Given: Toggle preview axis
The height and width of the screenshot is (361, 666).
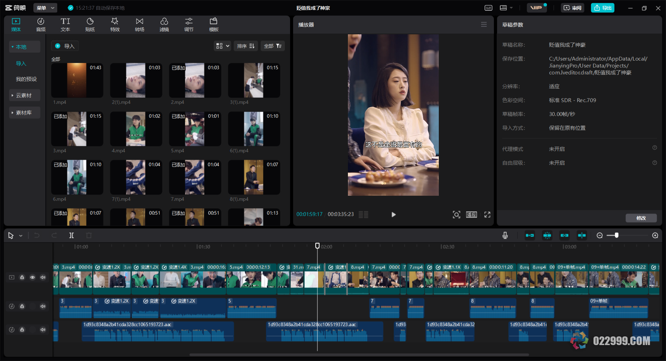Looking at the screenshot, I should click(x=582, y=236).
